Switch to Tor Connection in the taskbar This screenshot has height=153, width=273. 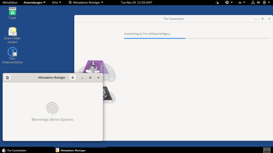(x=14, y=150)
